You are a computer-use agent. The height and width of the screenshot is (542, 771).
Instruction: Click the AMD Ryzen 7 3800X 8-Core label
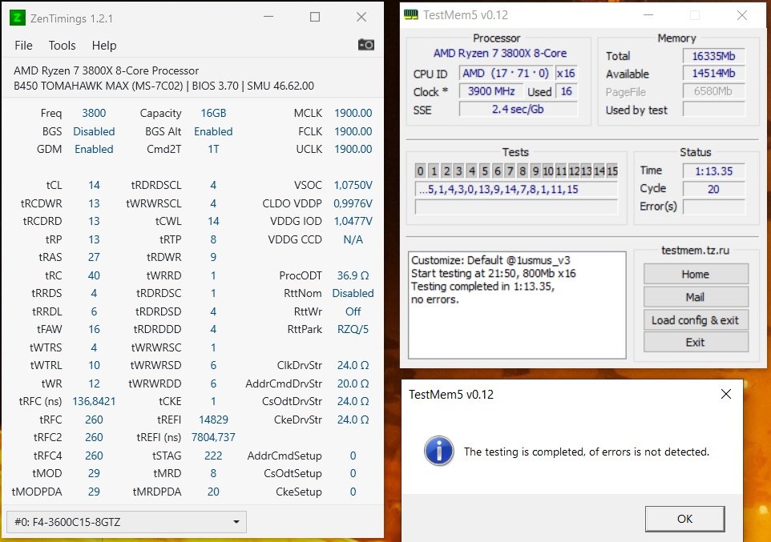click(x=499, y=53)
